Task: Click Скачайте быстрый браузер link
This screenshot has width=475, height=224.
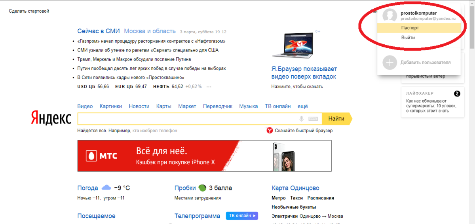Action: [x=304, y=131]
